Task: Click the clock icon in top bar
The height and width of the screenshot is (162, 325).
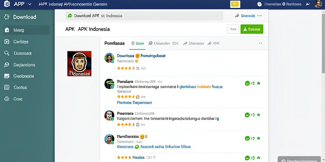Action: [x=260, y=4]
